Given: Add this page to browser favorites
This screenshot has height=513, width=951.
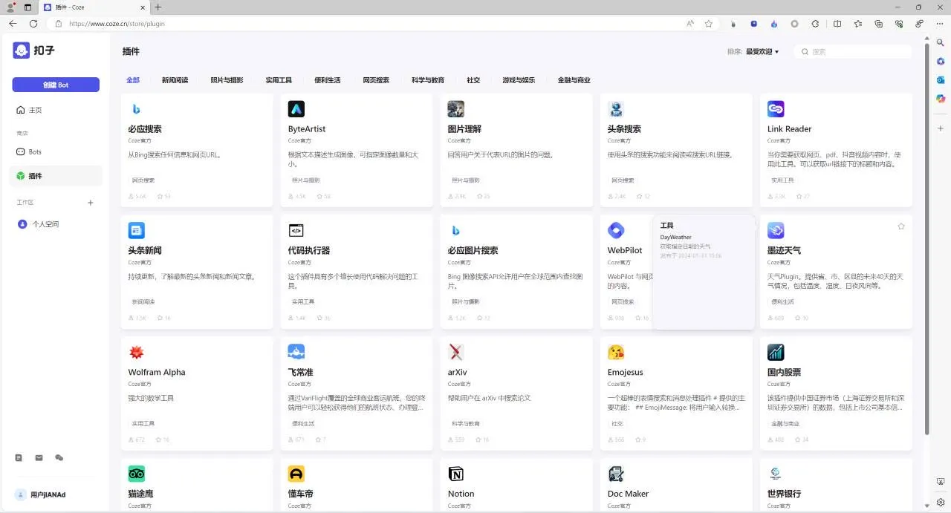Looking at the screenshot, I should click(x=709, y=24).
